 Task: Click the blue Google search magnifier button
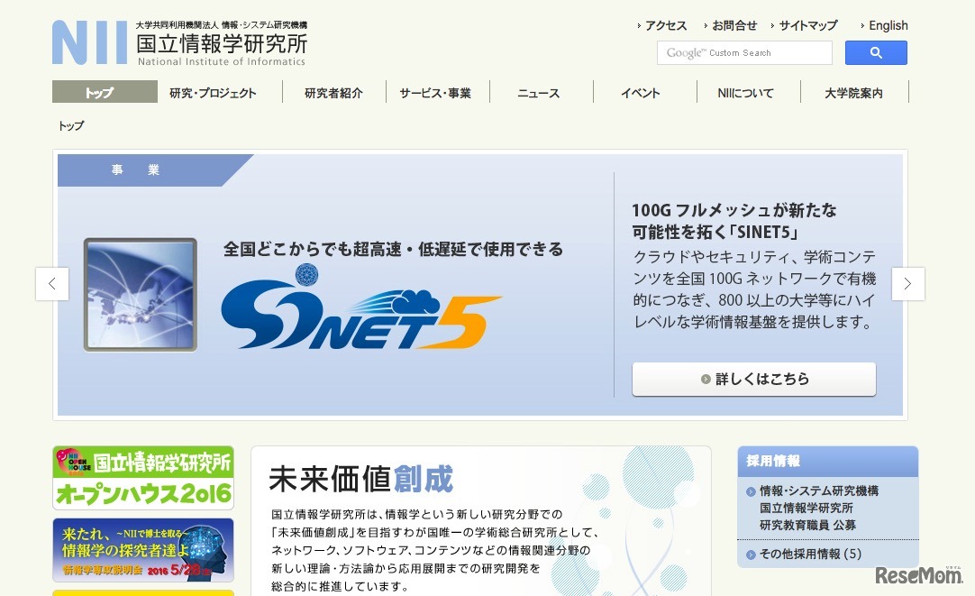point(875,52)
